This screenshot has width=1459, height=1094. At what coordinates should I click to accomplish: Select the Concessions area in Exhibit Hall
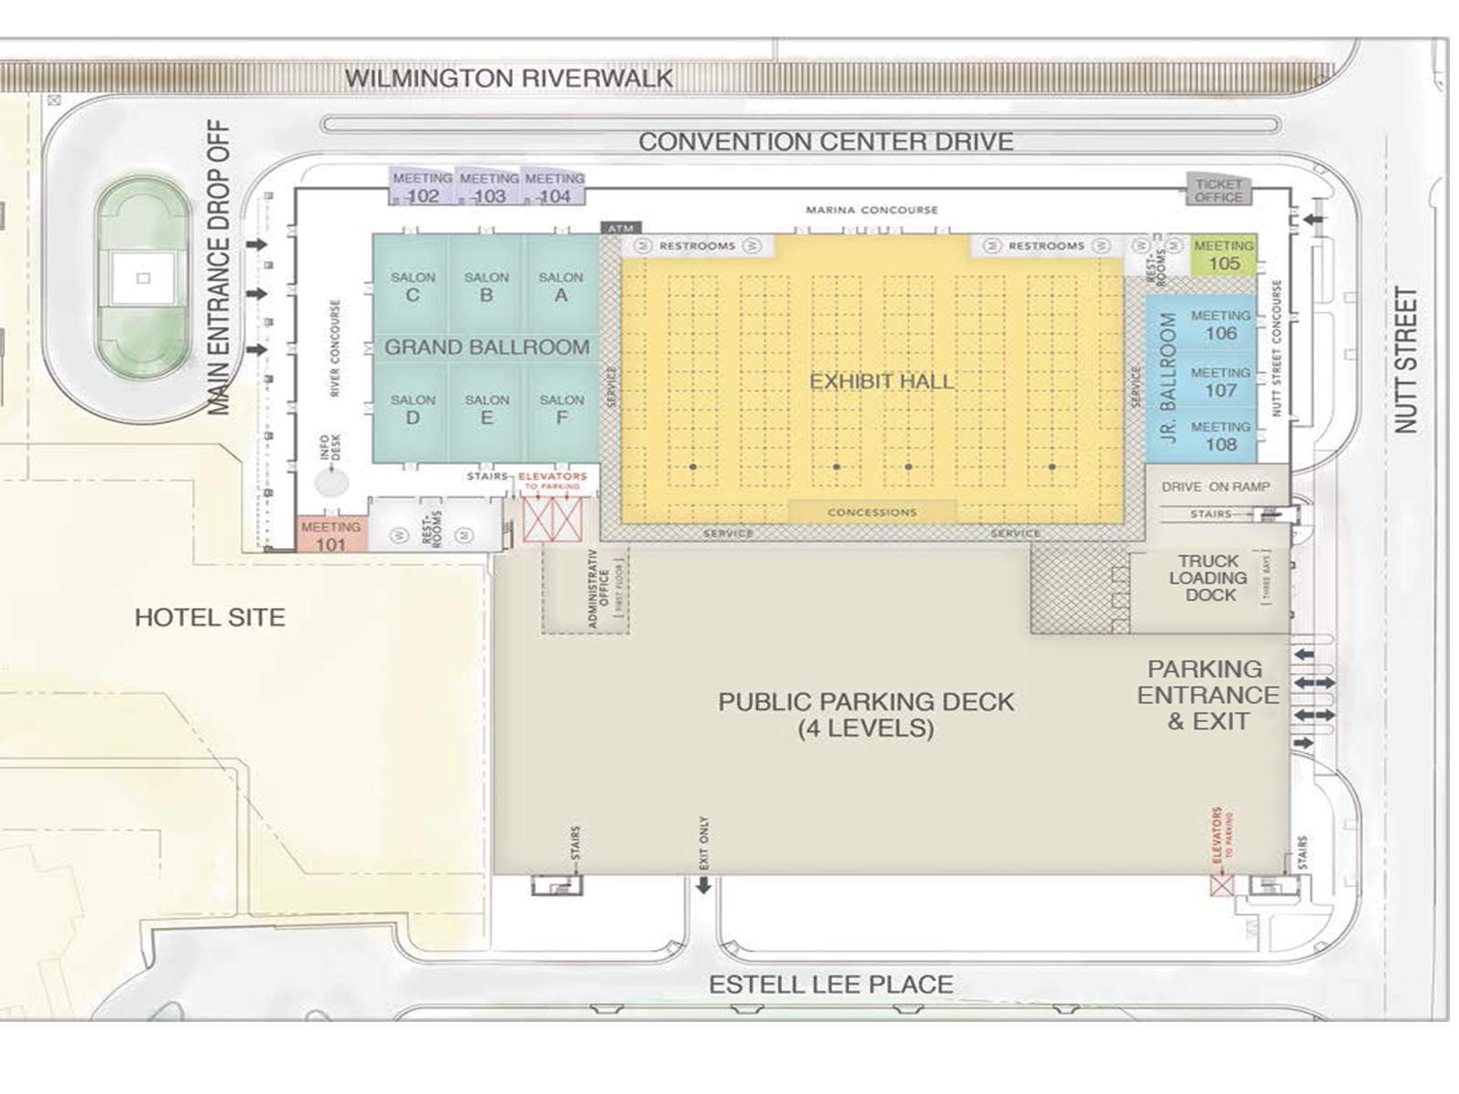(x=872, y=512)
